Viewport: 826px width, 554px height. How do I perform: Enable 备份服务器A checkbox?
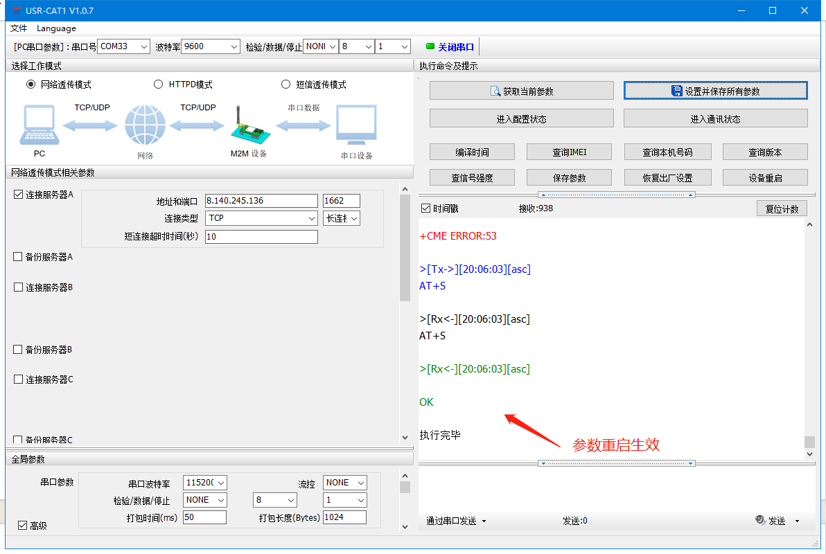(19, 257)
